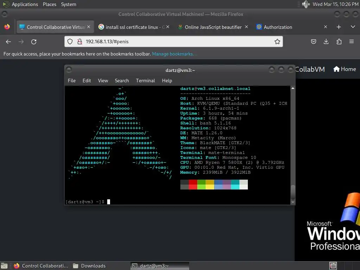
Task: Click the tracking protection shield icon
Action: point(70,41)
